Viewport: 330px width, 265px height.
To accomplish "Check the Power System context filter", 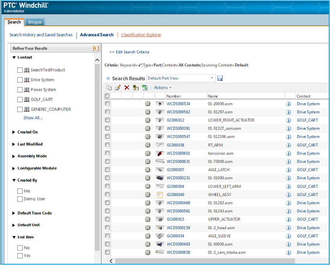I will 20,90.
